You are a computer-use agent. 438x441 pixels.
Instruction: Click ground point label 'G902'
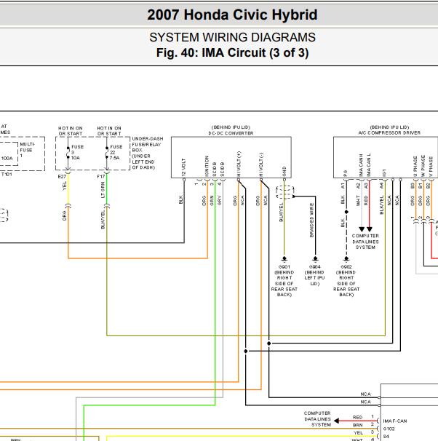click(x=346, y=266)
